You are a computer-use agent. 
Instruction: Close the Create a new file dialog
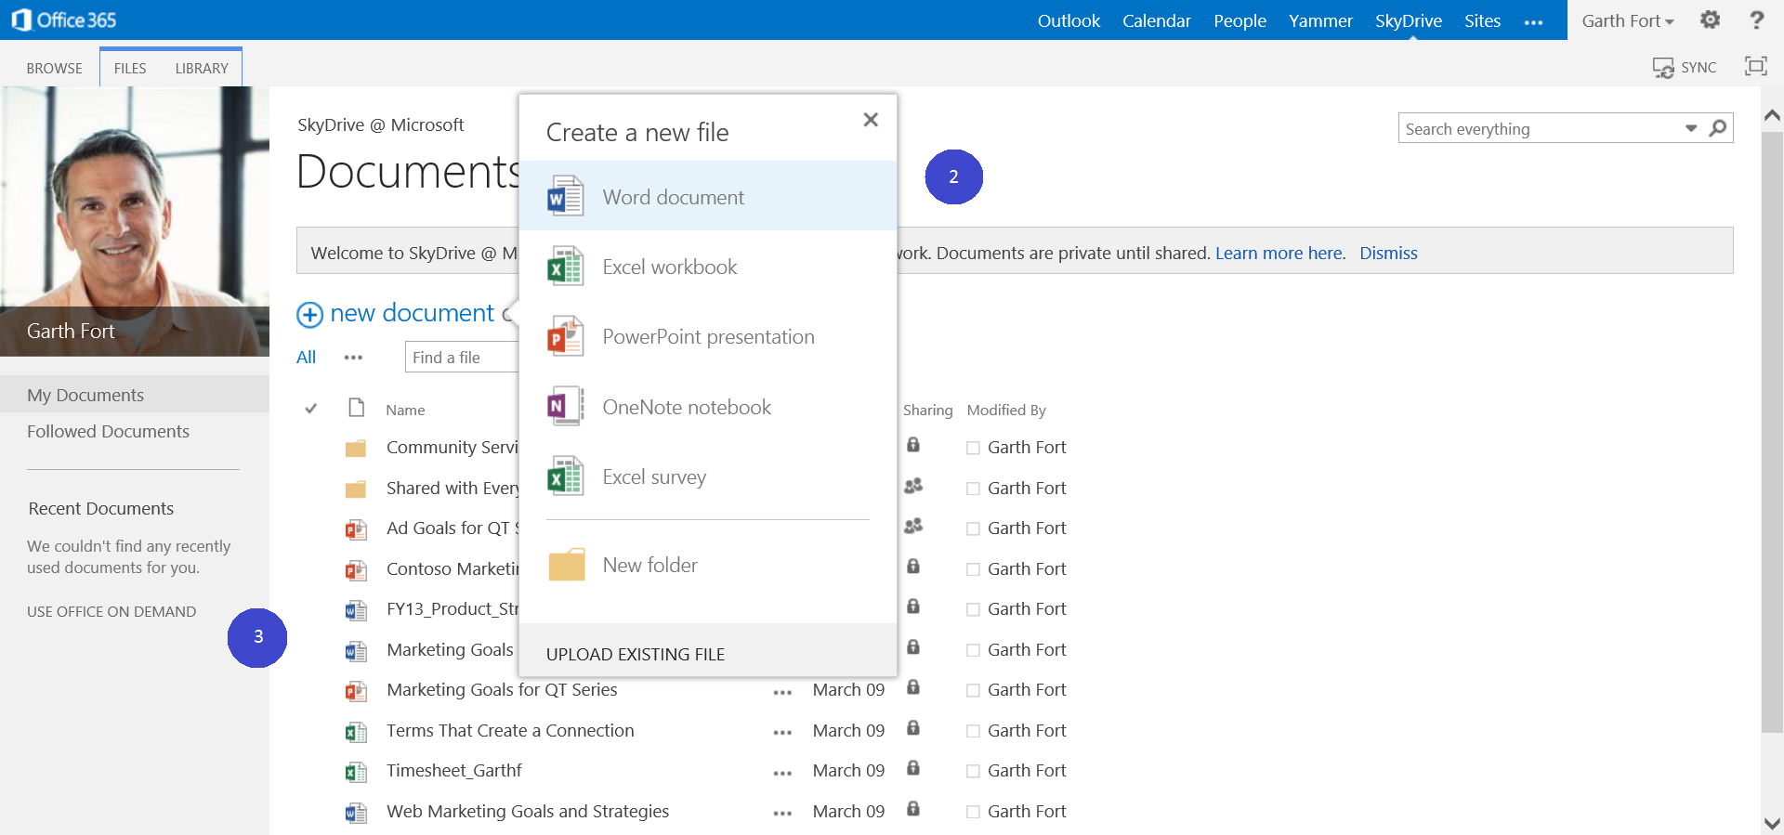[871, 120]
